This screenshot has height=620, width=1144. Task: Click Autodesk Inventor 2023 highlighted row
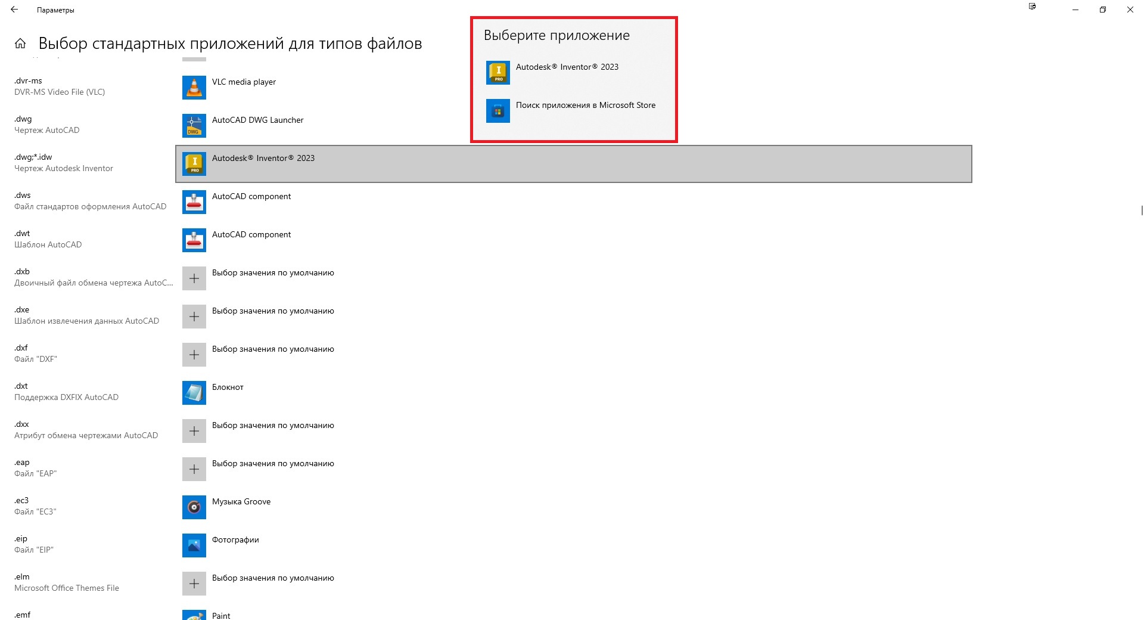click(x=574, y=164)
